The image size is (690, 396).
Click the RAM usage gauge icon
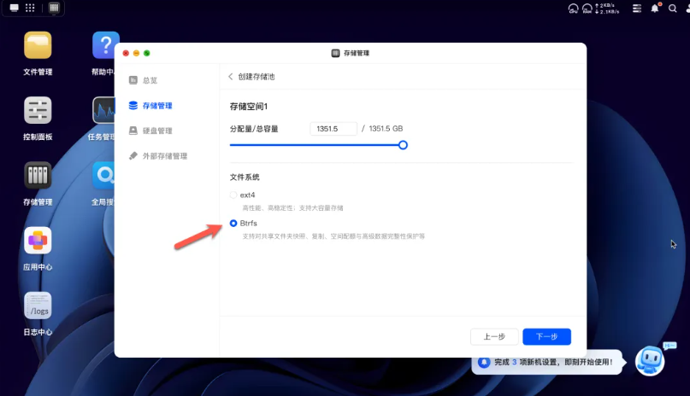click(587, 9)
